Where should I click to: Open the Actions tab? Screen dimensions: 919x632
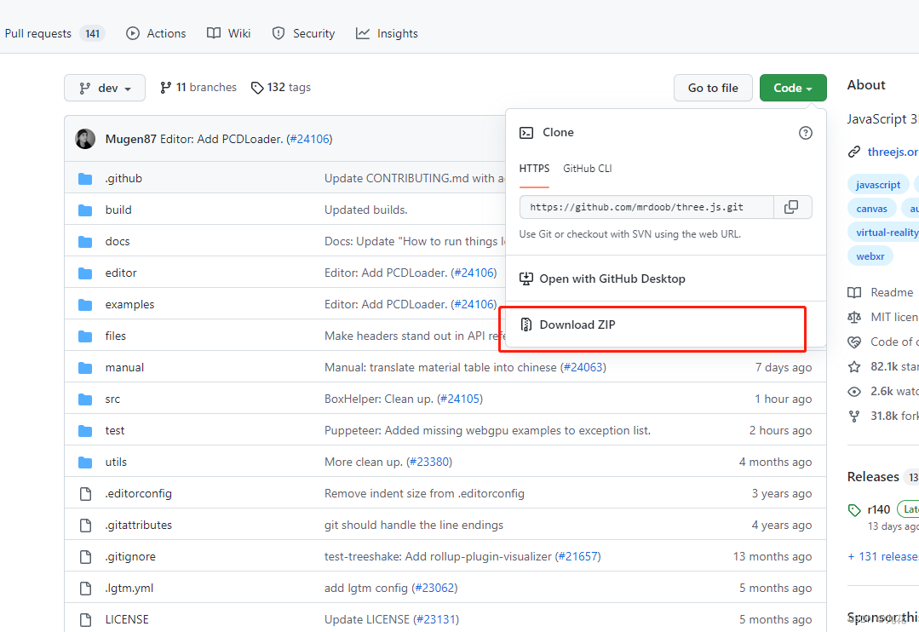pos(156,33)
